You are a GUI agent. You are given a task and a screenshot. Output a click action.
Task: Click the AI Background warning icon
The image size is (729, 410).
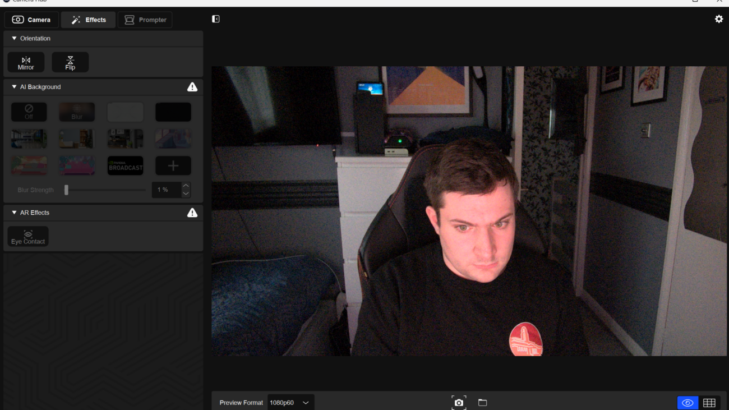192,87
